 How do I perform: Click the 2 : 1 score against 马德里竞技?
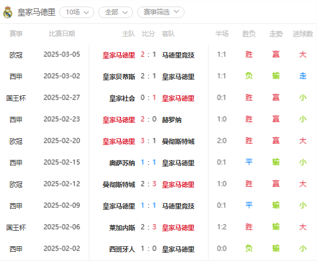pyautogui.click(x=149, y=55)
